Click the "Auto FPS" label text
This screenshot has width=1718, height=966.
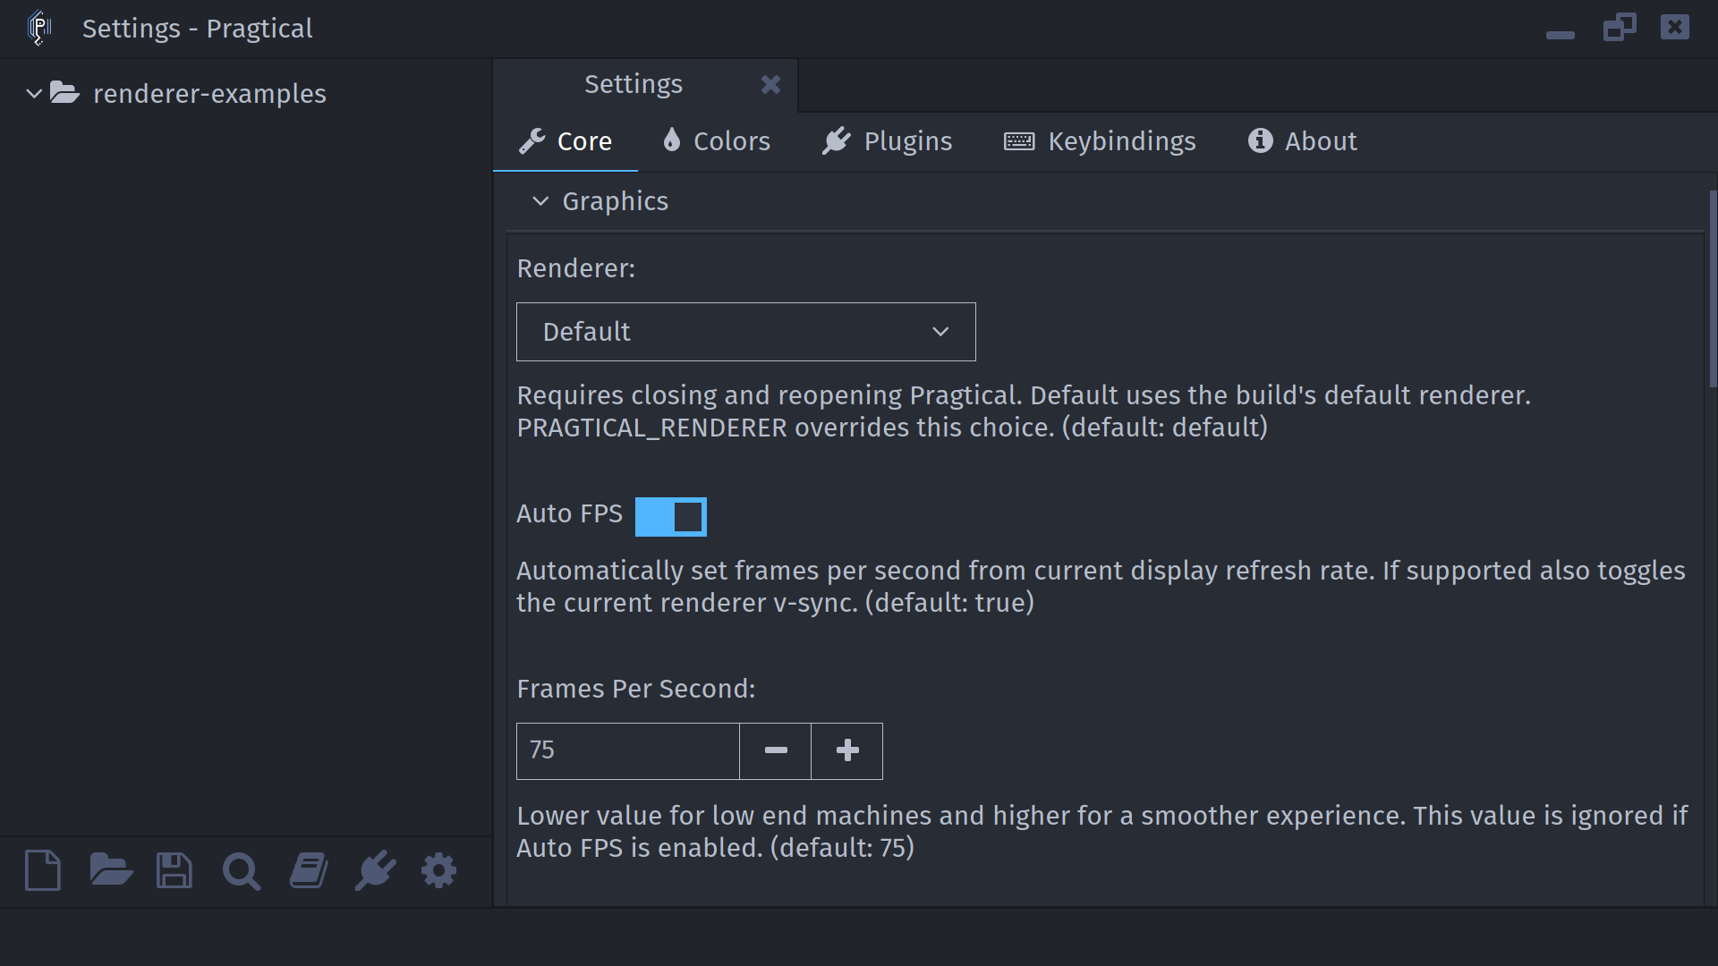click(569, 513)
